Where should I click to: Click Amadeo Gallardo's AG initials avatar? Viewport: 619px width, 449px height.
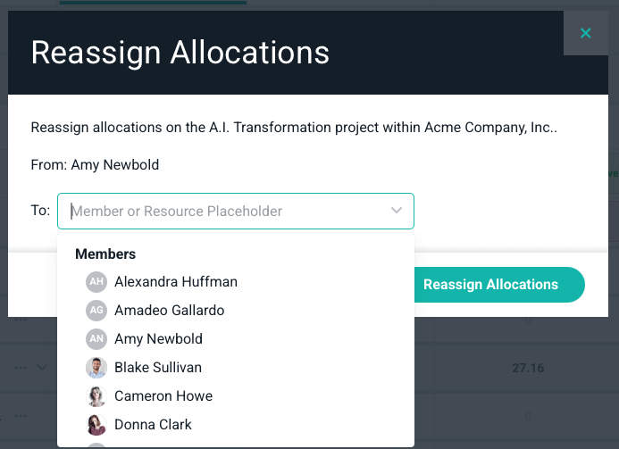[x=96, y=311]
